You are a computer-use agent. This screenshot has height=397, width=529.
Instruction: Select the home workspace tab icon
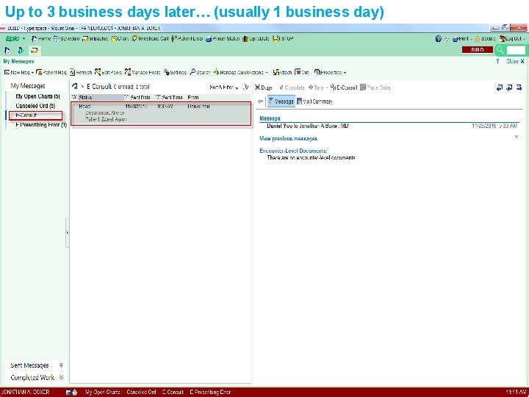tap(7, 50)
